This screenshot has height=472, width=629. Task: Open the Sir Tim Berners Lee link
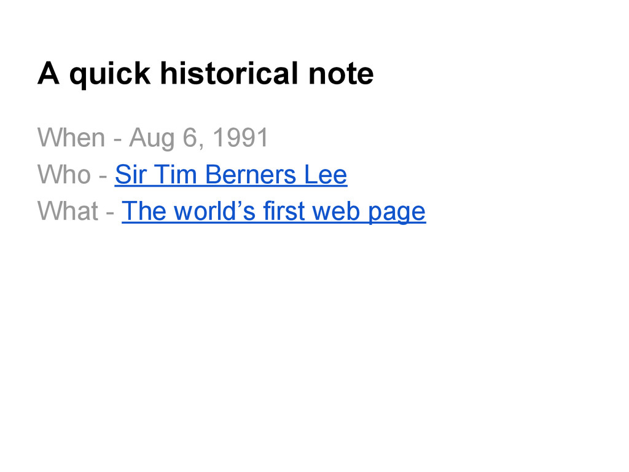click(231, 175)
